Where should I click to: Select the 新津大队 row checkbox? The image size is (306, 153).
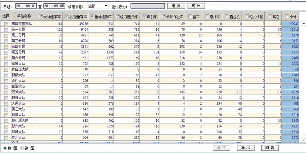point(6,115)
